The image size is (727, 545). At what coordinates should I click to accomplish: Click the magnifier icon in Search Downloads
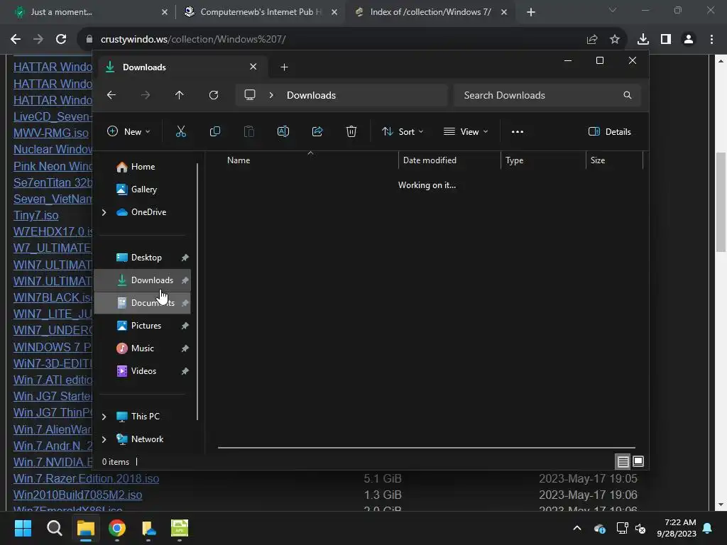628,95
